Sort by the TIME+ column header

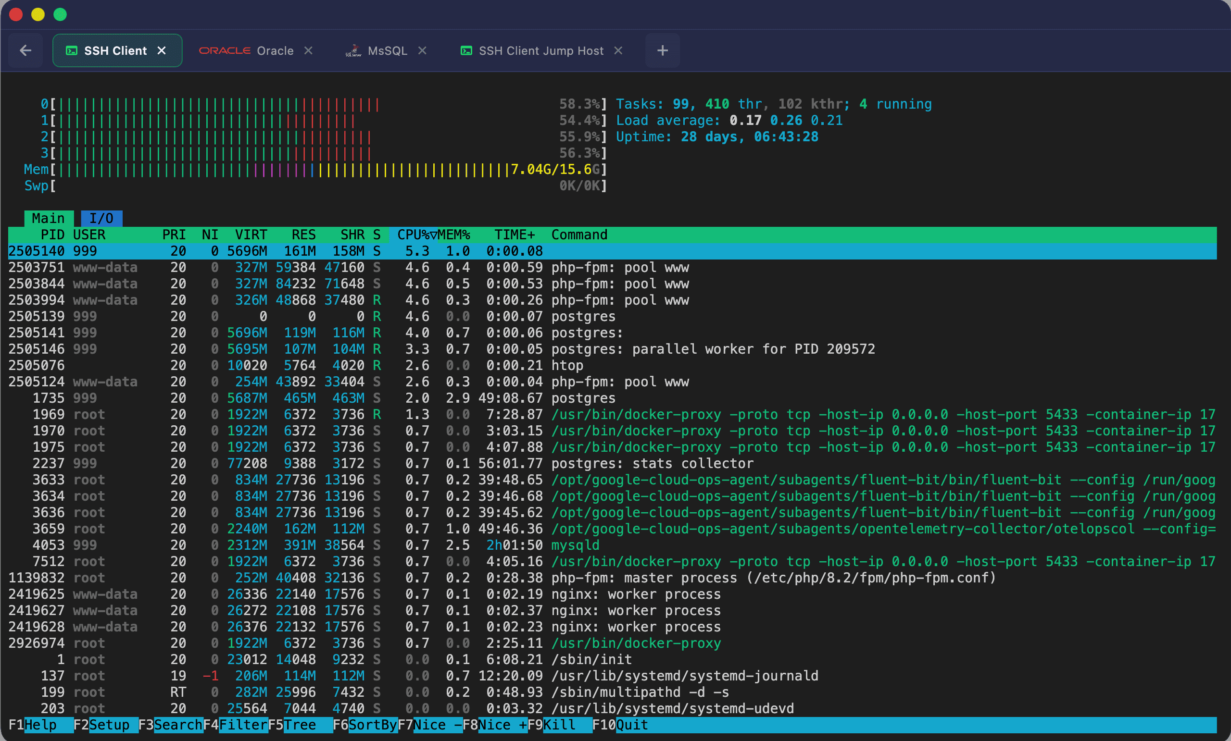click(515, 235)
